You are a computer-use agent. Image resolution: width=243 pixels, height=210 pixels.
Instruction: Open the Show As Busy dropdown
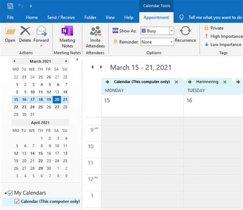(172, 31)
